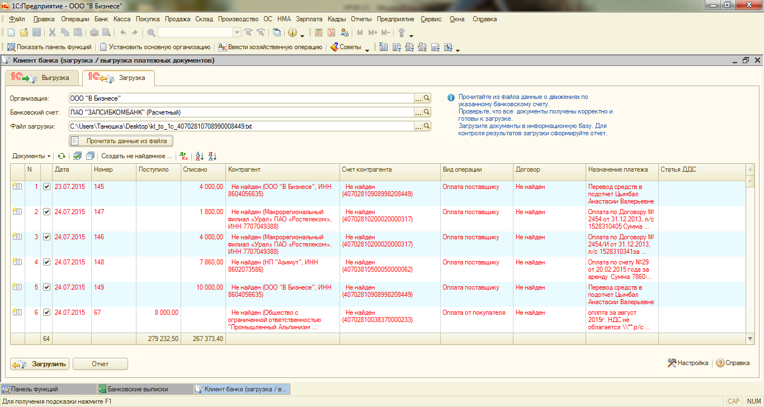Click the row 6 document icon
This screenshot has width=764, height=407.
17,313
